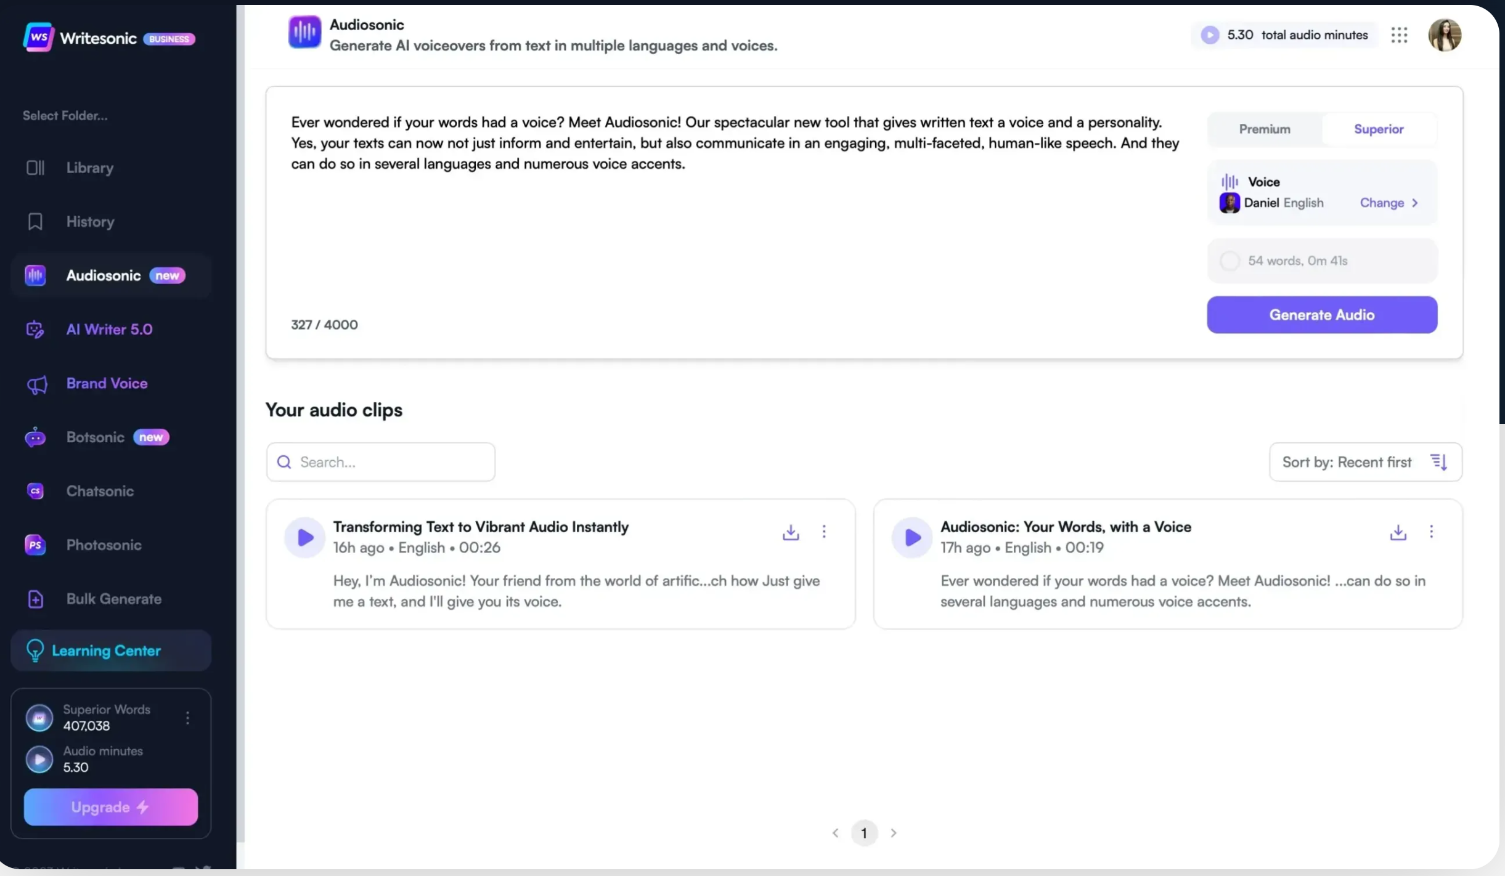Select the Audiosonic sidebar icon
Viewport: 1505px width, 876px height.
coord(35,275)
